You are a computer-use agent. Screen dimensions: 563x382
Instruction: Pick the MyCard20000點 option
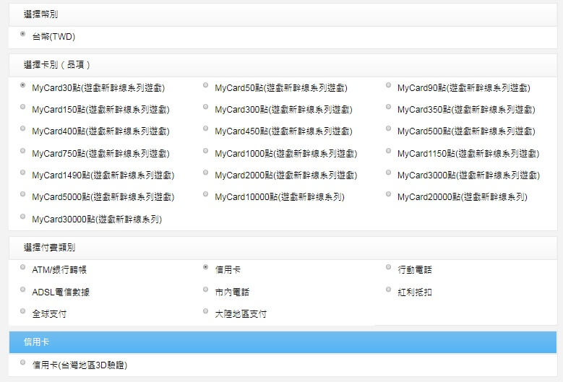[x=388, y=194]
